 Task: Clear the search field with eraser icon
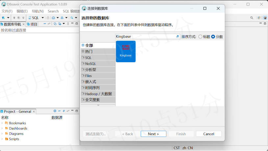178,36
